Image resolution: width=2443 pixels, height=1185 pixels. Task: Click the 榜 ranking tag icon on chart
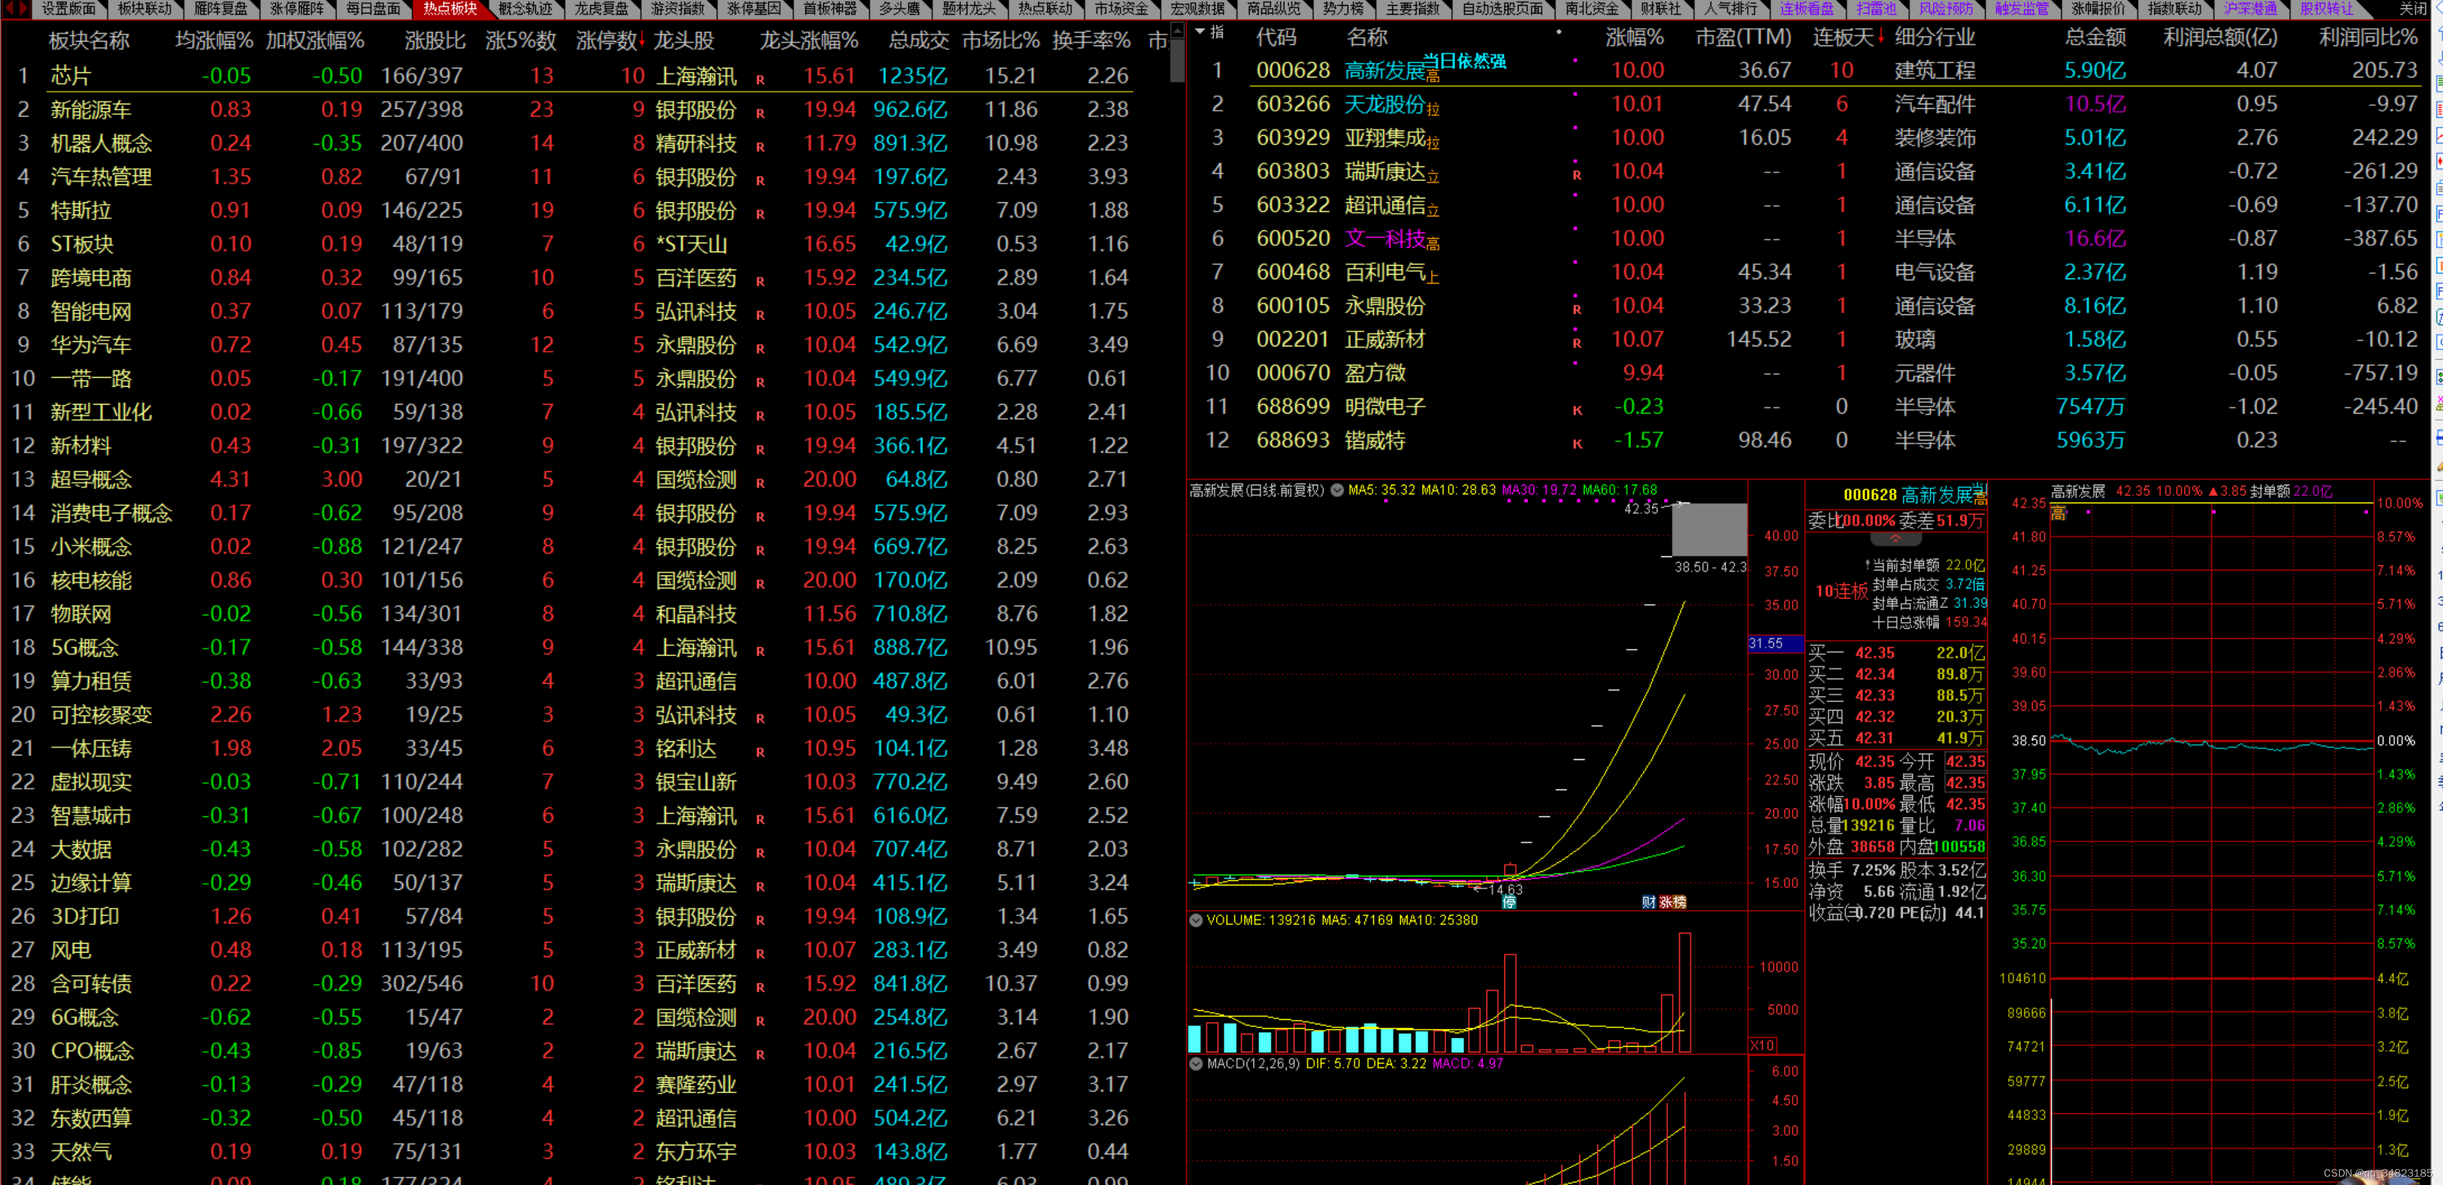(x=1680, y=903)
